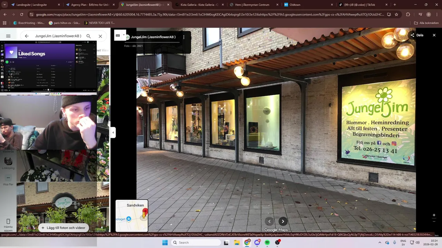Close the photo viewer
This screenshot has width=442, height=248.
tap(434, 35)
